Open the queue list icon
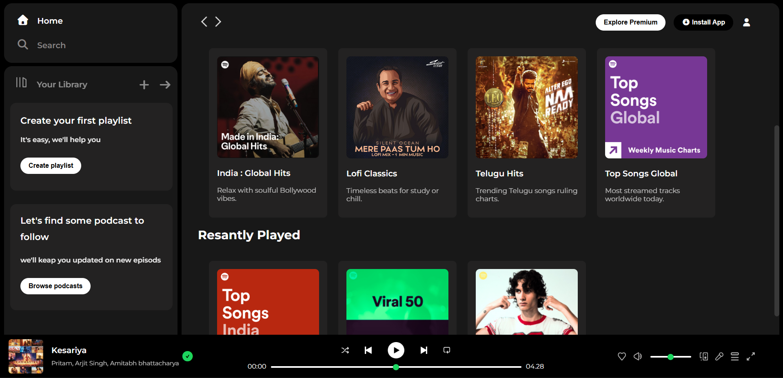This screenshot has height=378, width=783. (x=734, y=356)
